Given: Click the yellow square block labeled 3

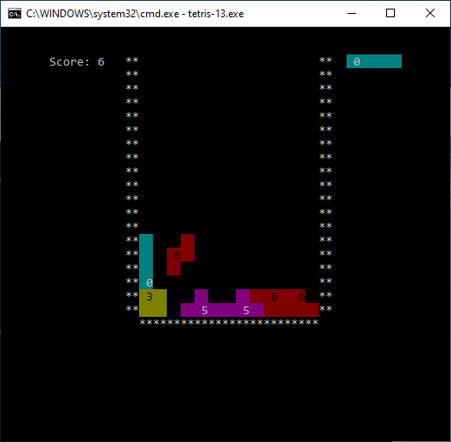Looking at the screenshot, I should tap(153, 303).
